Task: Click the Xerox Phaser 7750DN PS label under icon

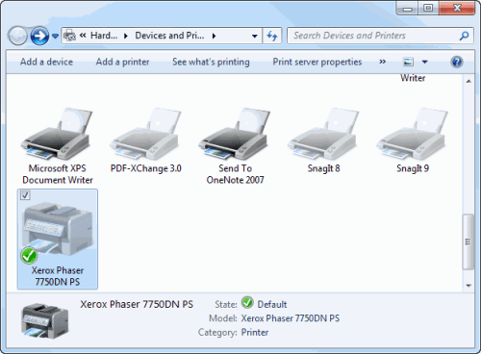Action: 58,276
